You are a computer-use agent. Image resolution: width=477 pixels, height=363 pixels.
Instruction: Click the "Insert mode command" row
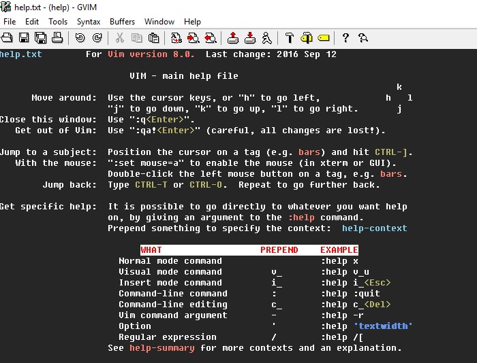(170, 283)
